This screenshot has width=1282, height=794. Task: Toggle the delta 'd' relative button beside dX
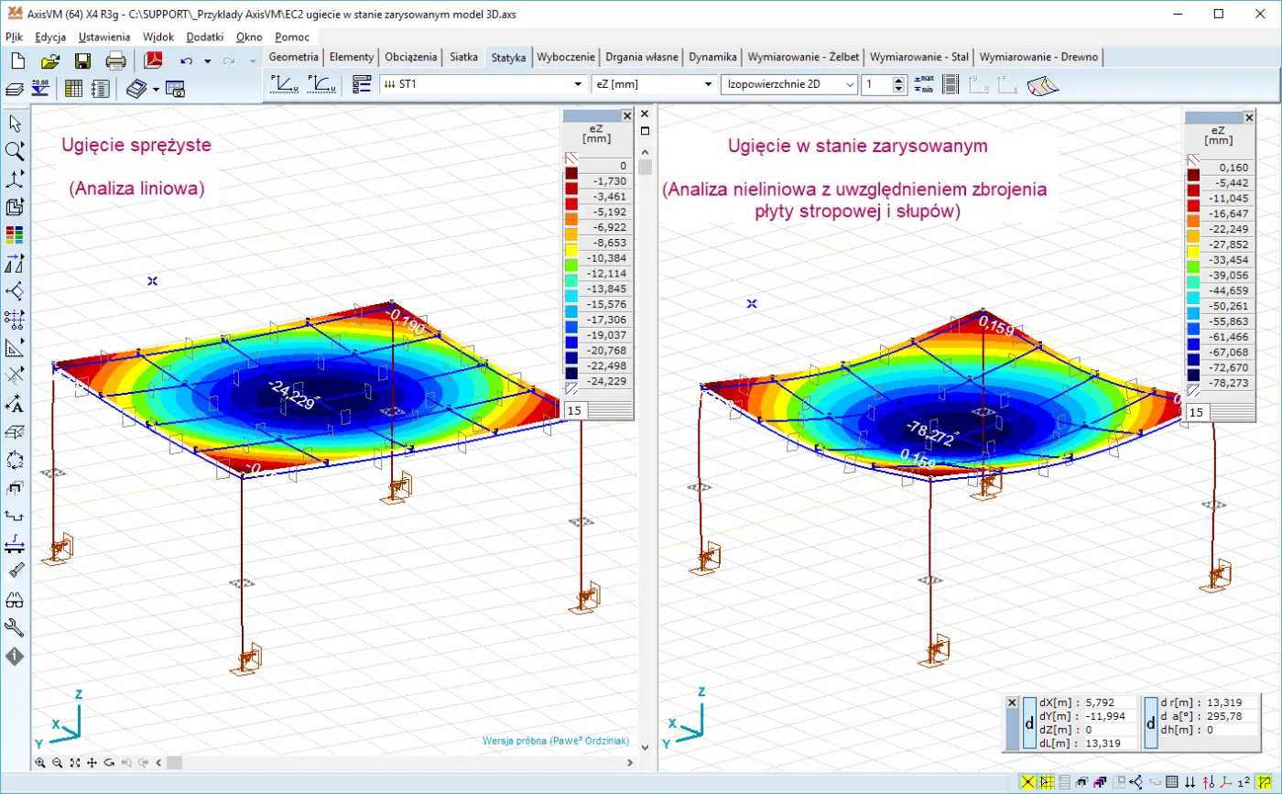coord(1029,723)
